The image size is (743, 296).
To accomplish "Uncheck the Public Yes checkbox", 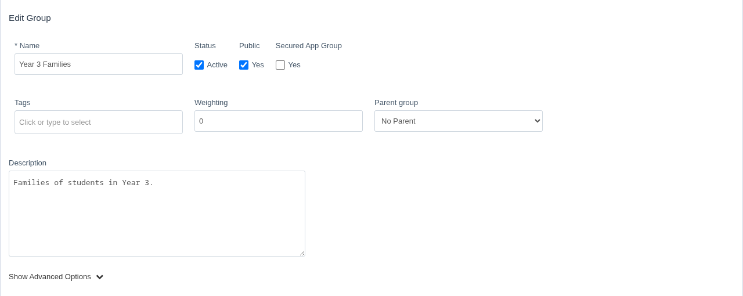I will [x=244, y=65].
